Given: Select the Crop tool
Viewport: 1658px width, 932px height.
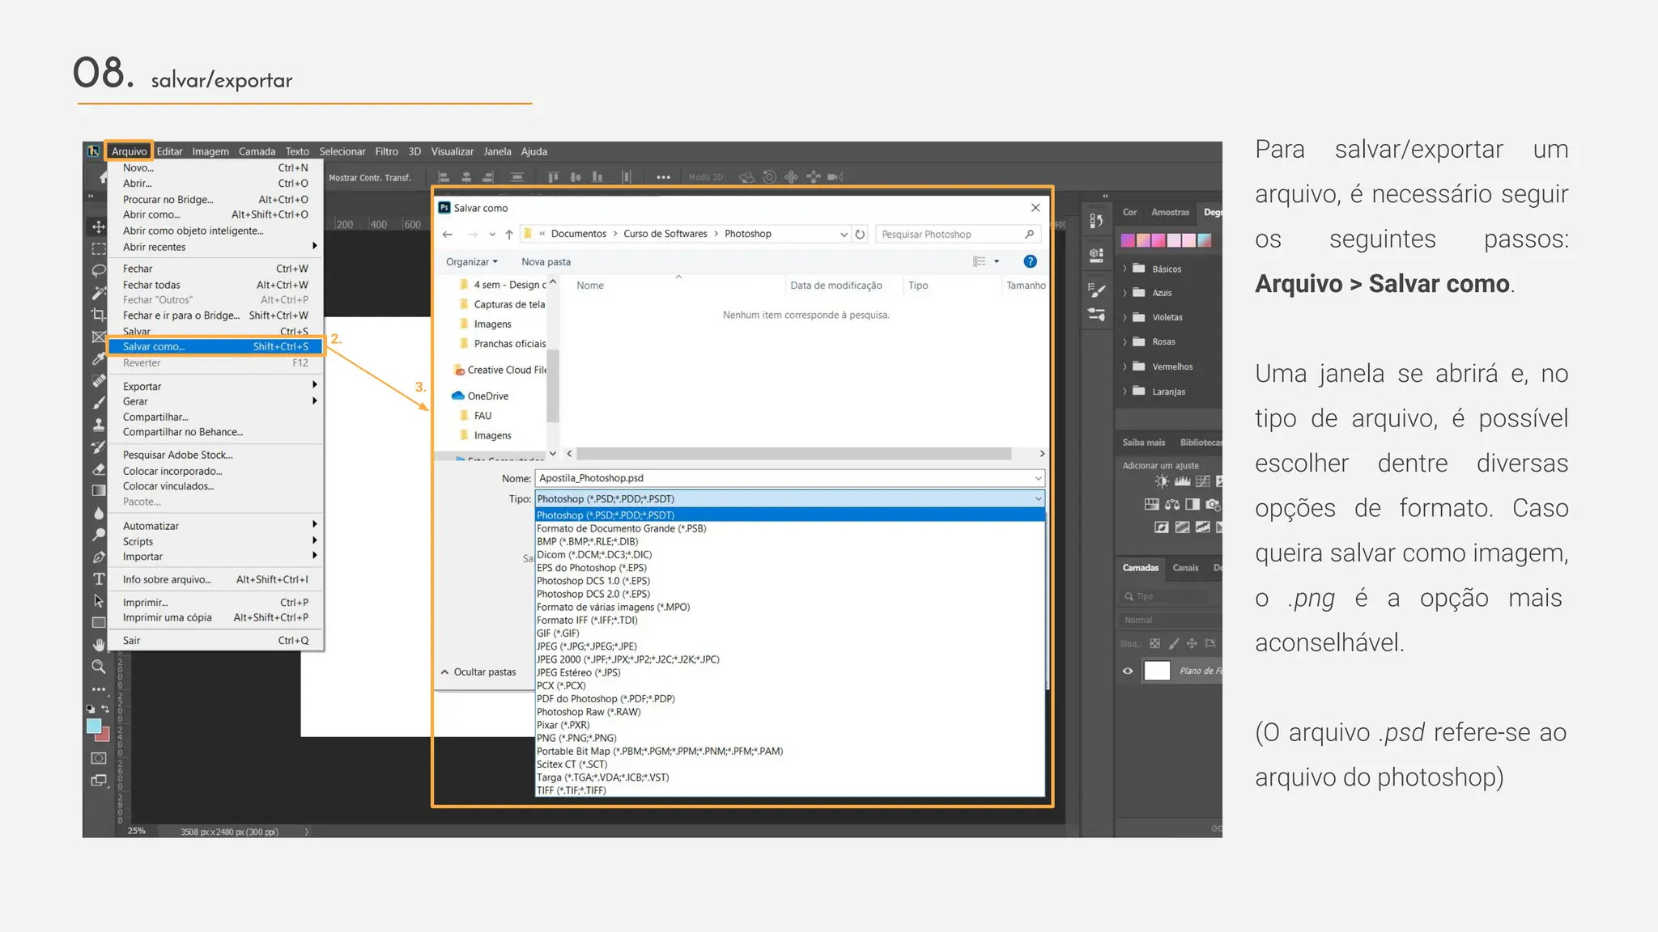Looking at the screenshot, I should (99, 315).
